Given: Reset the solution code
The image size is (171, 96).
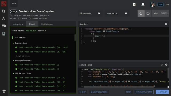Looking at the screenshot, I should click(x=129, y=92).
